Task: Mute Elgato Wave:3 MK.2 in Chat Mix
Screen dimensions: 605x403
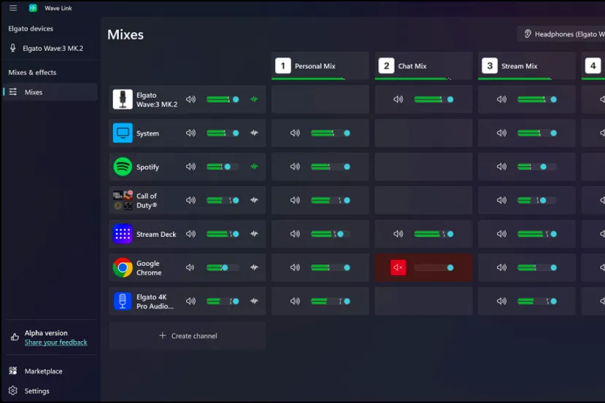Action: [x=398, y=99]
